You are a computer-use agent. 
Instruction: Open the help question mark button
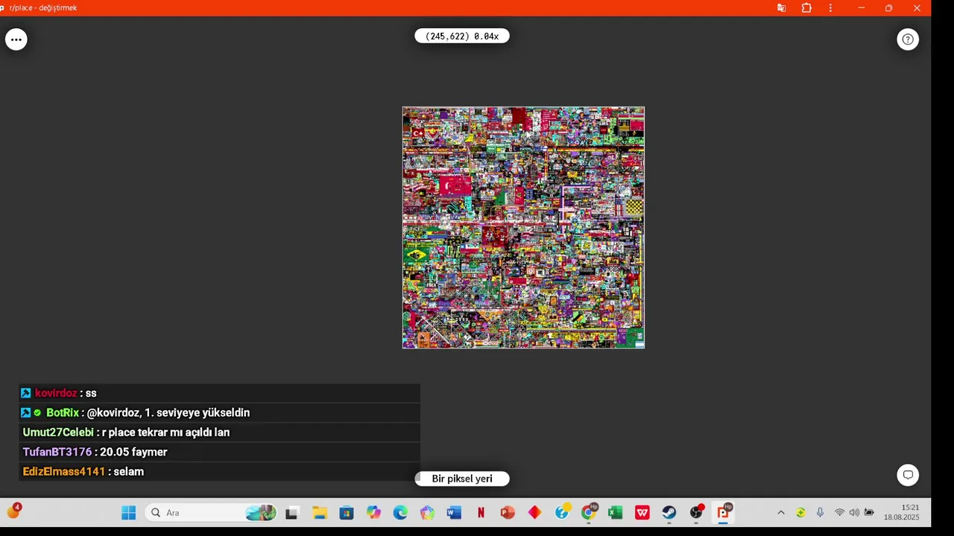[908, 39]
